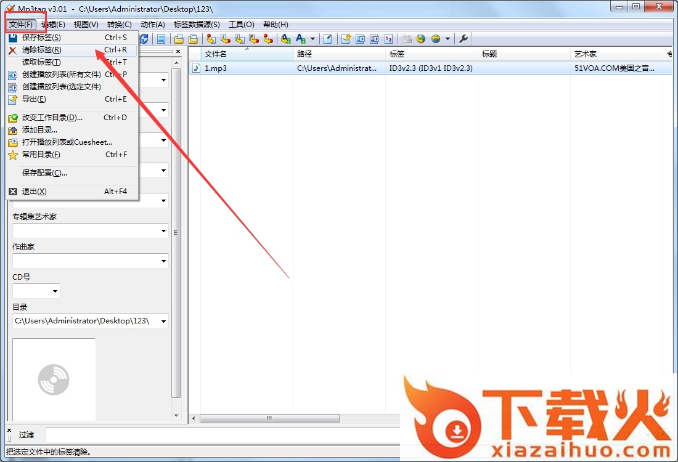Select 保存标签 menu entry
The height and width of the screenshot is (462, 678).
(x=42, y=38)
